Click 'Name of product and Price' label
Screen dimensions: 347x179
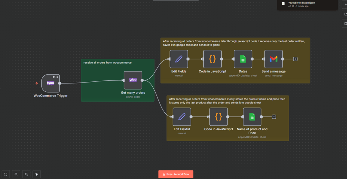coord(252,131)
